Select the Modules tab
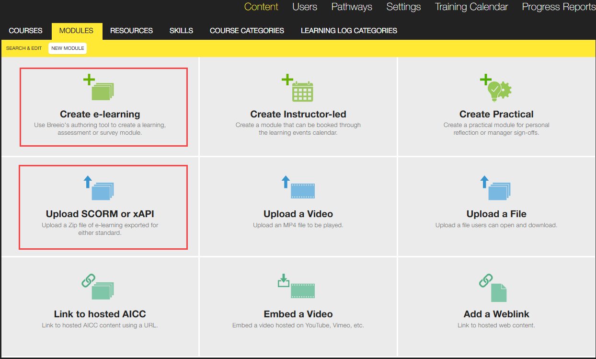Viewport: 596px width, 359px height. (x=76, y=31)
